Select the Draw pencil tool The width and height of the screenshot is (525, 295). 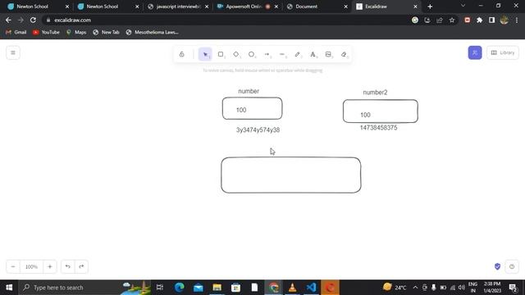pyautogui.click(x=297, y=54)
